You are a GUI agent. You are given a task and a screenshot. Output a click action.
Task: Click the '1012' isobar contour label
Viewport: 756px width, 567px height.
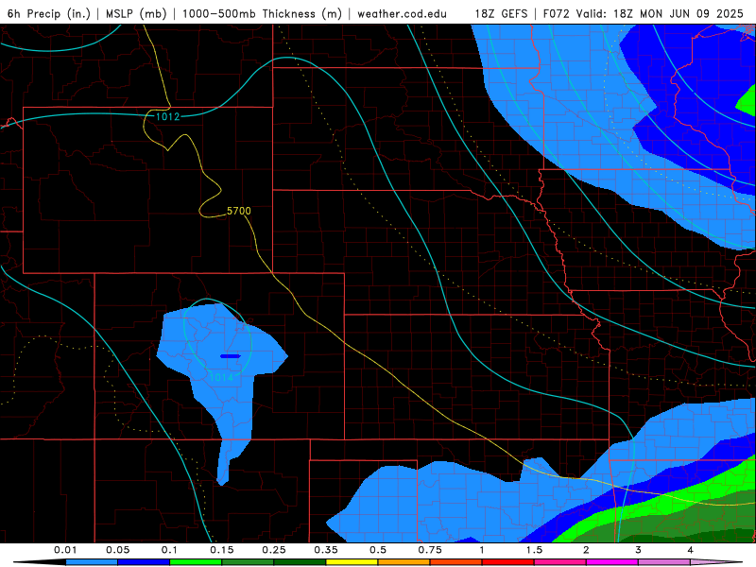coord(167,116)
